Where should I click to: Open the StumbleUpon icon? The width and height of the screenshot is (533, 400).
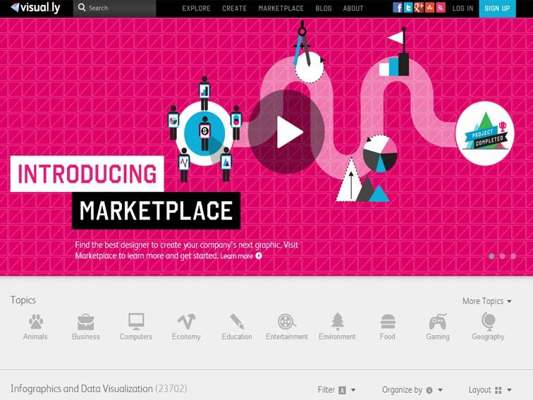pos(429,8)
